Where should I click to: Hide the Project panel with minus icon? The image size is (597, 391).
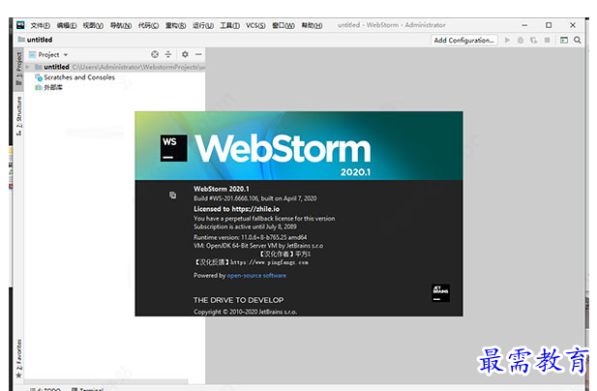[198, 54]
